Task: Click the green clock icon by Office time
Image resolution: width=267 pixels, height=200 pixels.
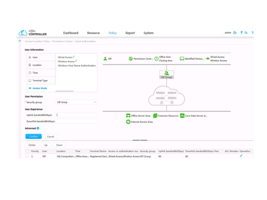Action: pos(156,59)
